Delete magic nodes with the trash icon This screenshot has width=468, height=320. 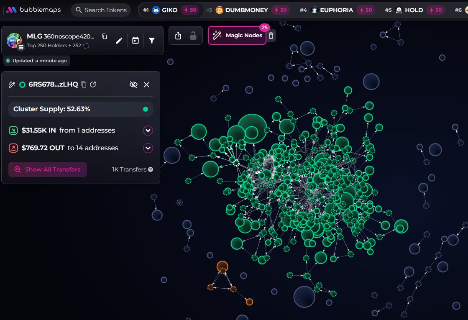click(x=271, y=36)
